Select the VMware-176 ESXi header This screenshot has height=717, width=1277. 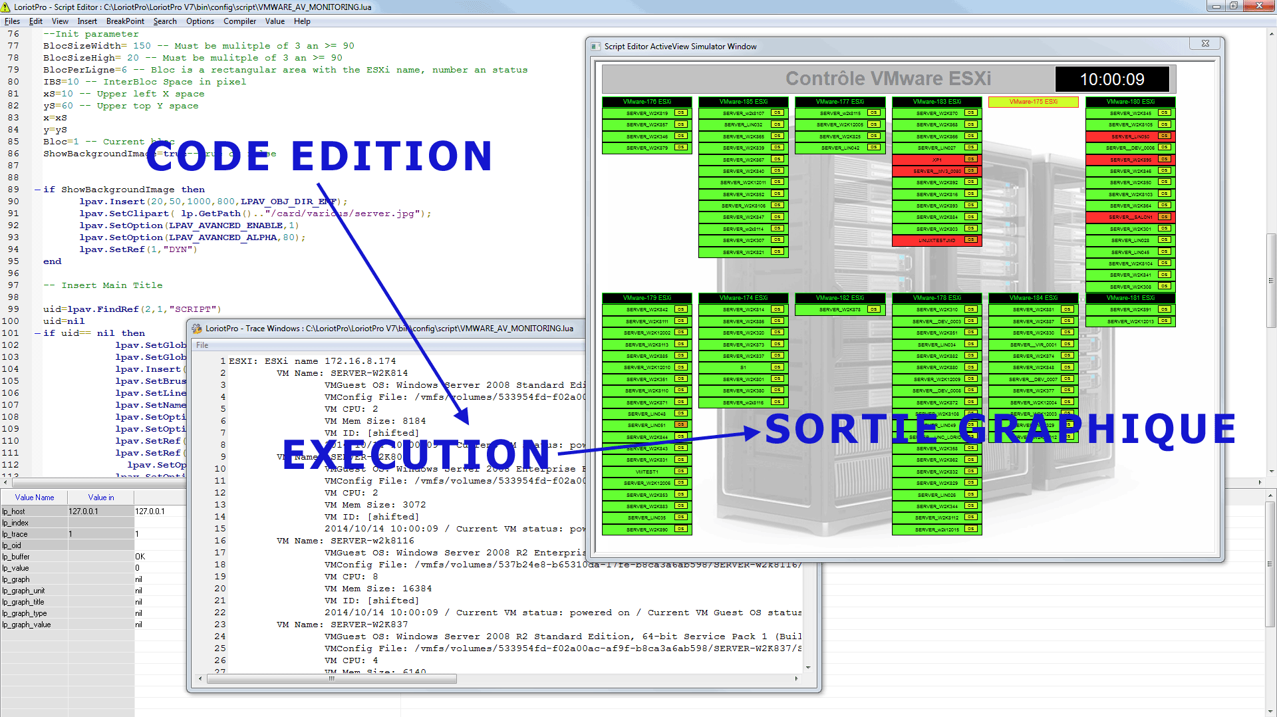point(647,102)
